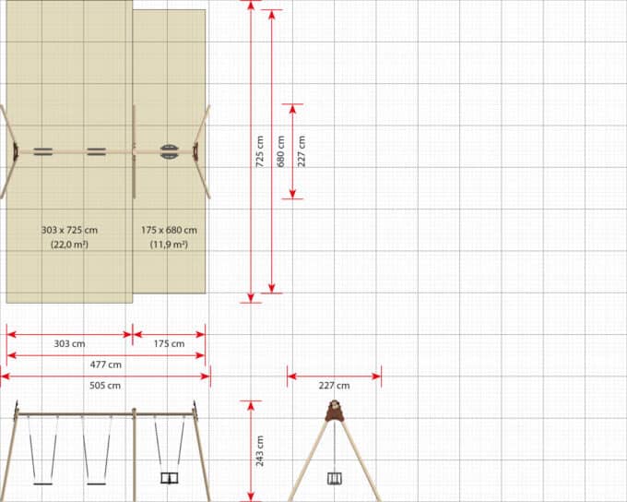627x502 pixels.
Task: Select the second flat swing seat in front elevation
Action: tap(96, 481)
